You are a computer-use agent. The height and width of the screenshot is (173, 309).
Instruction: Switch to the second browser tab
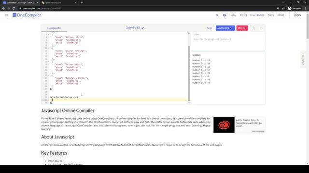click(x=58, y=3)
